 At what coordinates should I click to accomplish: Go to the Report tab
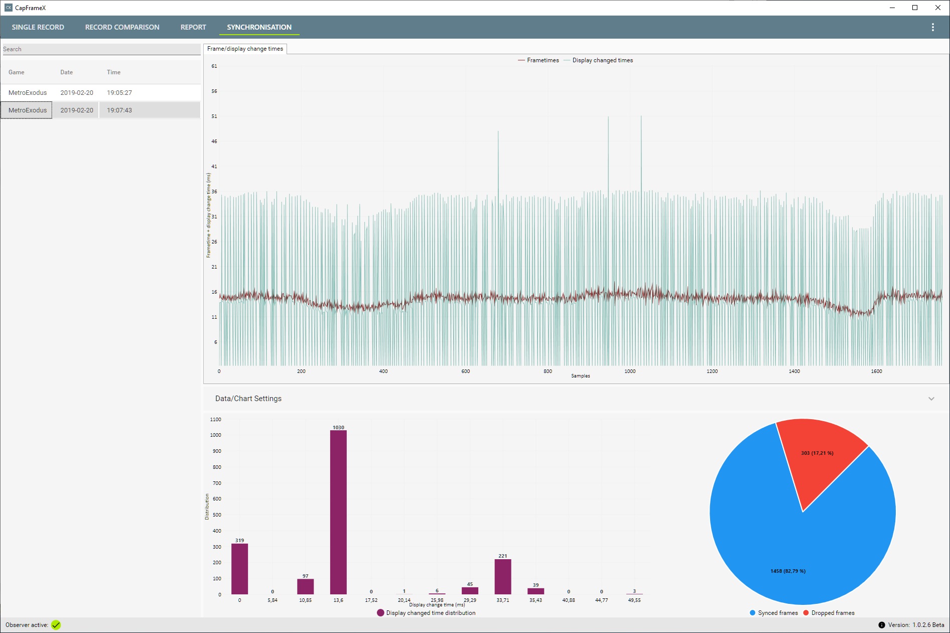point(193,27)
